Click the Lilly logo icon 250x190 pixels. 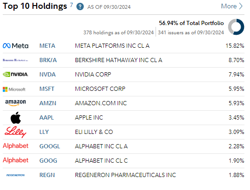pos(15,132)
